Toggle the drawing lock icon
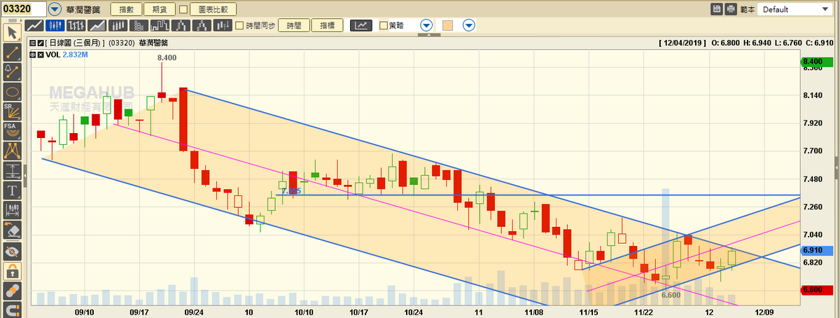 point(12,270)
